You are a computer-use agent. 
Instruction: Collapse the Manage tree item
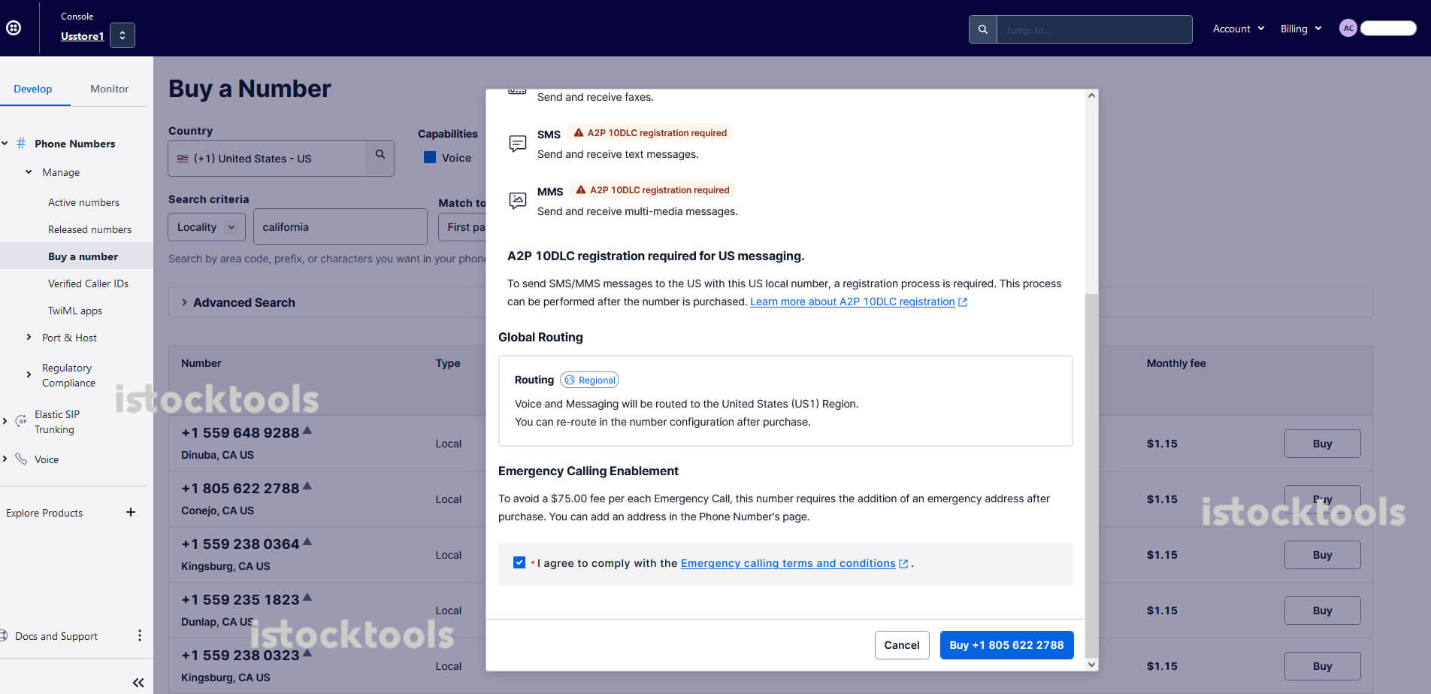click(29, 172)
